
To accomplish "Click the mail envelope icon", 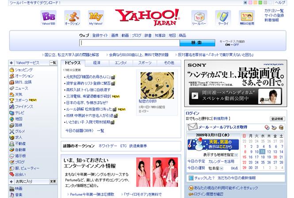I will click(x=193, y=127).
